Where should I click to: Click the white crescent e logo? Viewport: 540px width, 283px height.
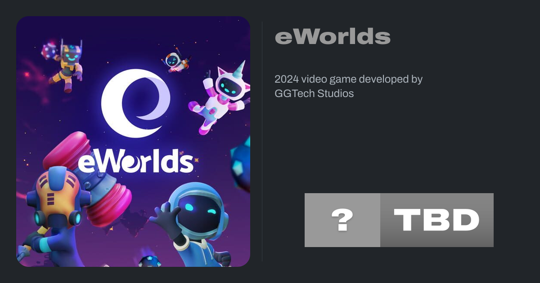coord(135,103)
